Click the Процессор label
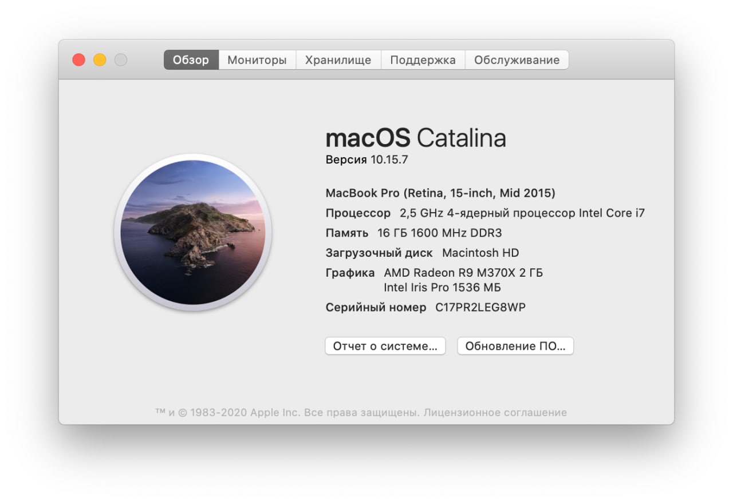The width and height of the screenshot is (733, 502). pyautogui.click(x=358, y=213)
